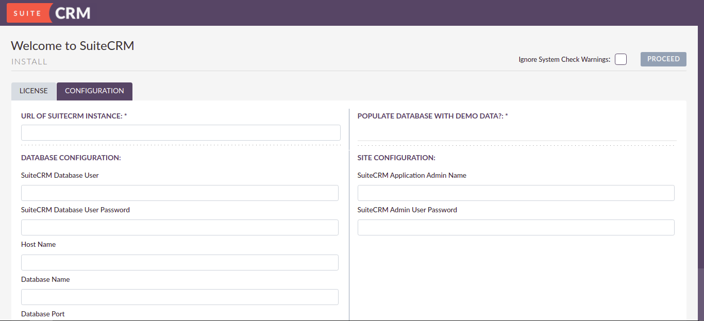Click the SuiteCRM Application Admin Name field
The height and width of the screenshot is (321, 704).
point(515,193)
